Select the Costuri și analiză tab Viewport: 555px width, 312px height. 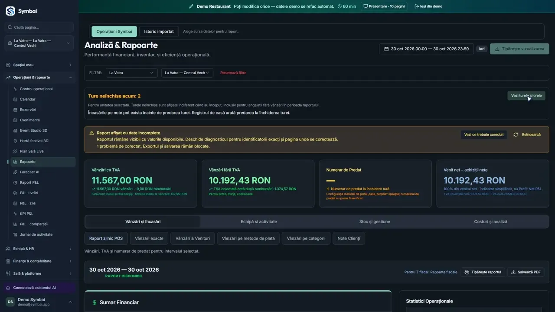(x=490, y=222)
